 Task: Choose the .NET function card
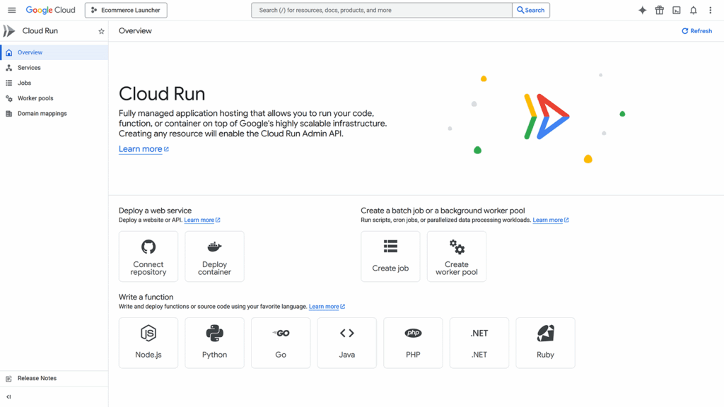pos(479,343)
